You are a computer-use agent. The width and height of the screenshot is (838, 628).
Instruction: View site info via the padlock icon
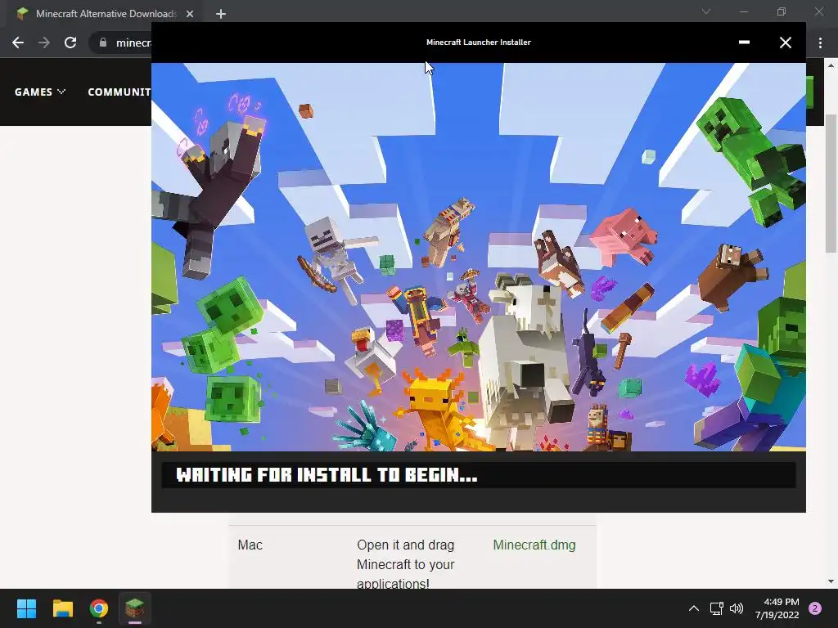click(x=103, y=43)
